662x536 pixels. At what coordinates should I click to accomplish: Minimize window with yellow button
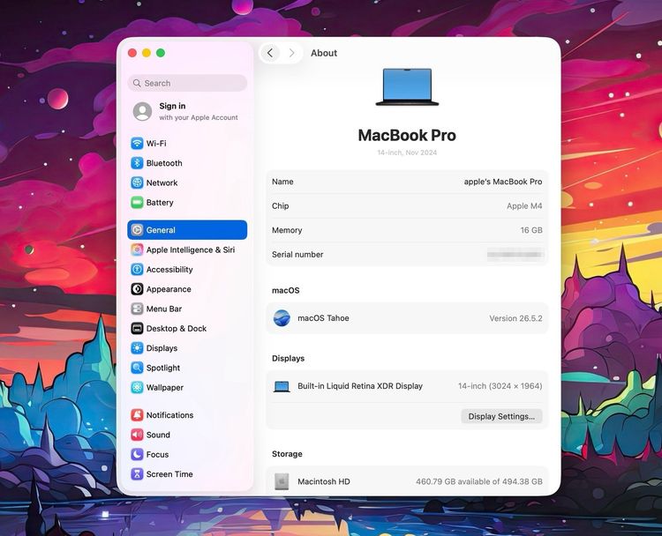pos(147,53)
